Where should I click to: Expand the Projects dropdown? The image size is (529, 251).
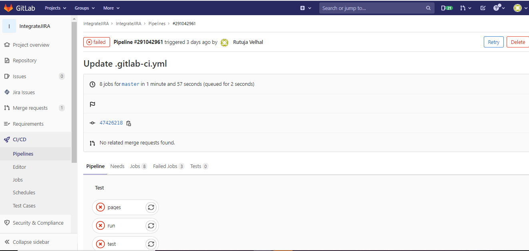[x=55, y=8]
